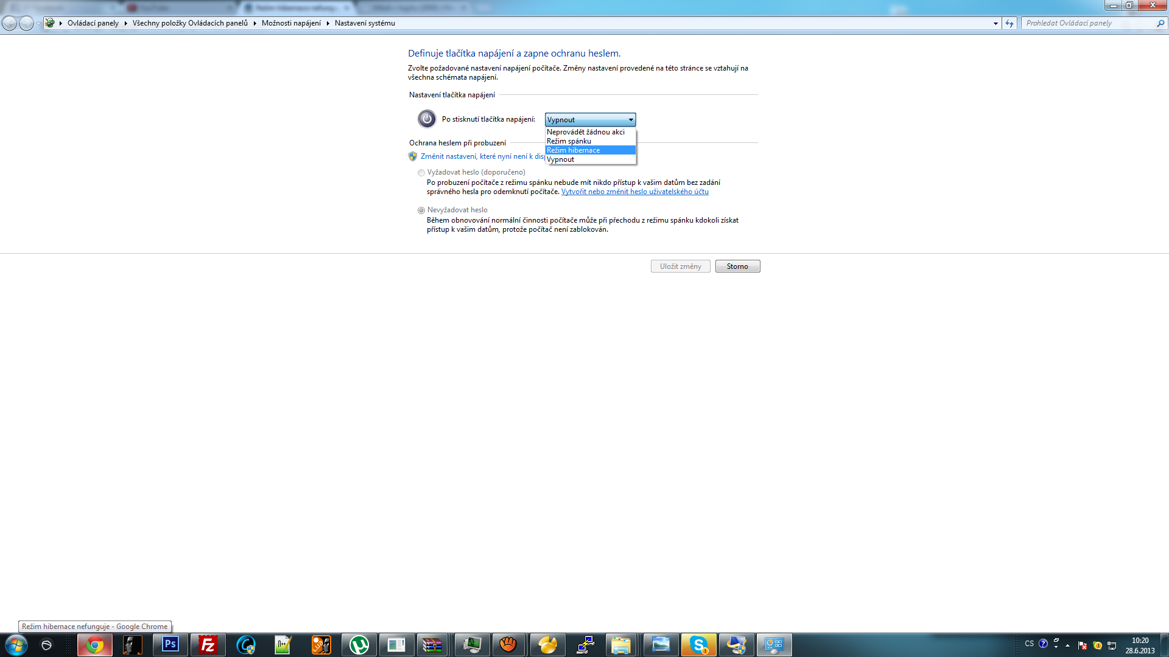Click the Windows Start orb
1169x657 pixels.
click(16, 645)
